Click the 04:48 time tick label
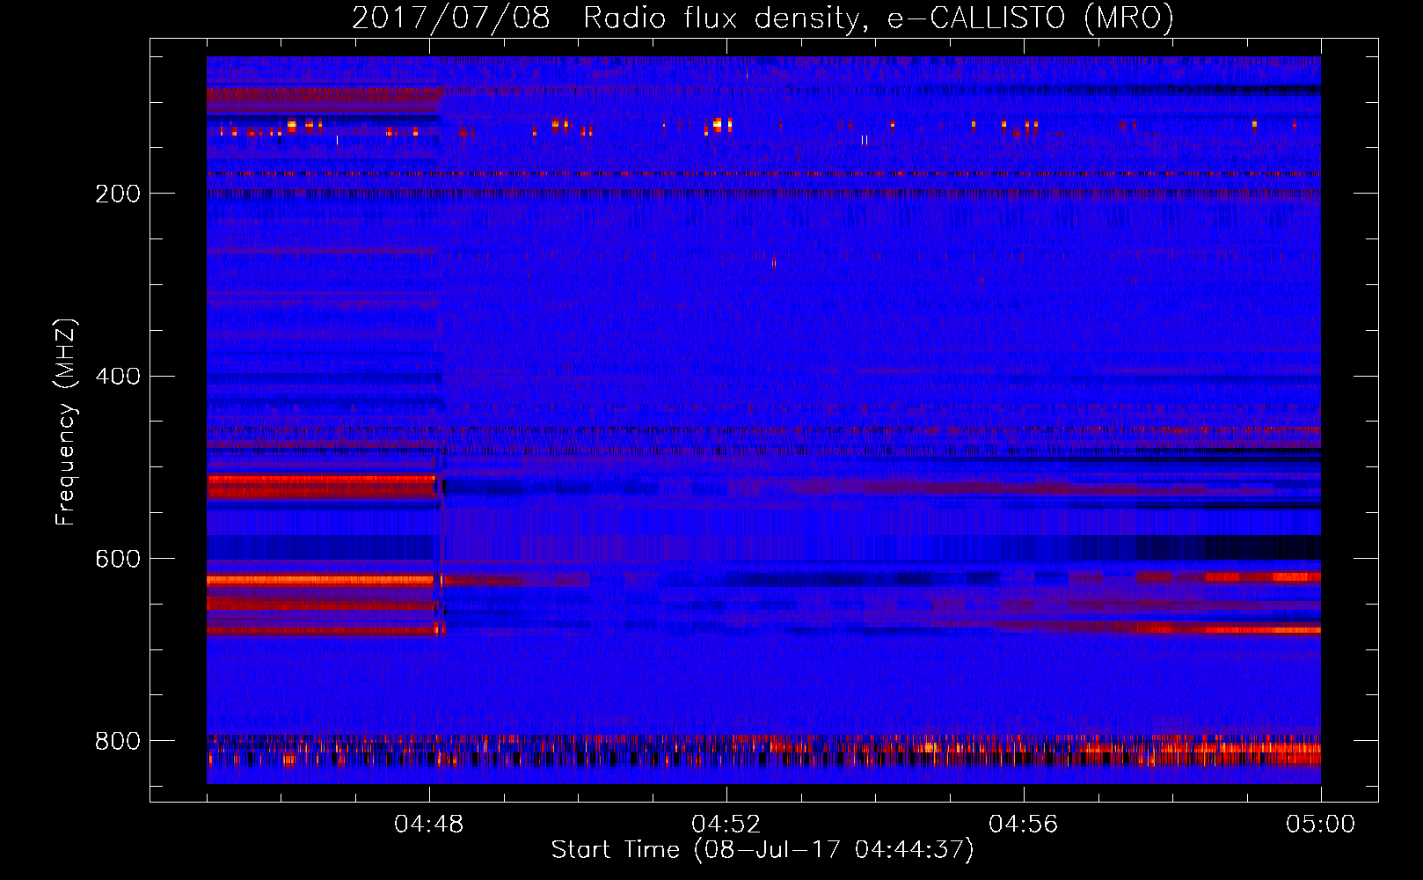Viewport: 1423px width, 880px height. tap(429, 825)
